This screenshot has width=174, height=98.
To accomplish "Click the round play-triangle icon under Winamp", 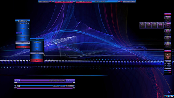I will 168,19.
